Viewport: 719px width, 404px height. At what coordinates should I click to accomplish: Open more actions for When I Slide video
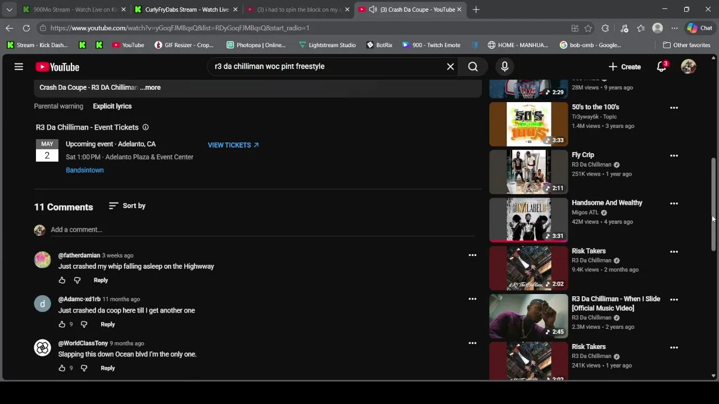click(674, 300)
